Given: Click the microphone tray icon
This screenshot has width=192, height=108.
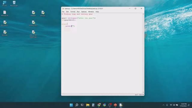Looking at the screenshot, I should pos(167,105).
